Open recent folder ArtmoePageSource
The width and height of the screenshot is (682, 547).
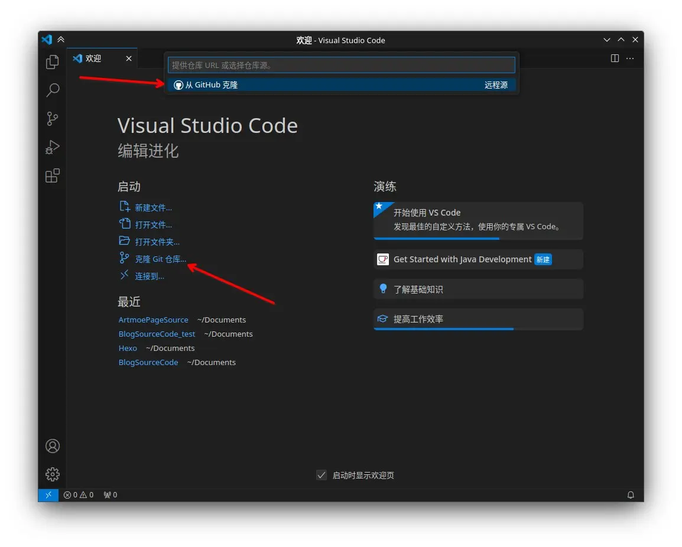click(154, 320)
